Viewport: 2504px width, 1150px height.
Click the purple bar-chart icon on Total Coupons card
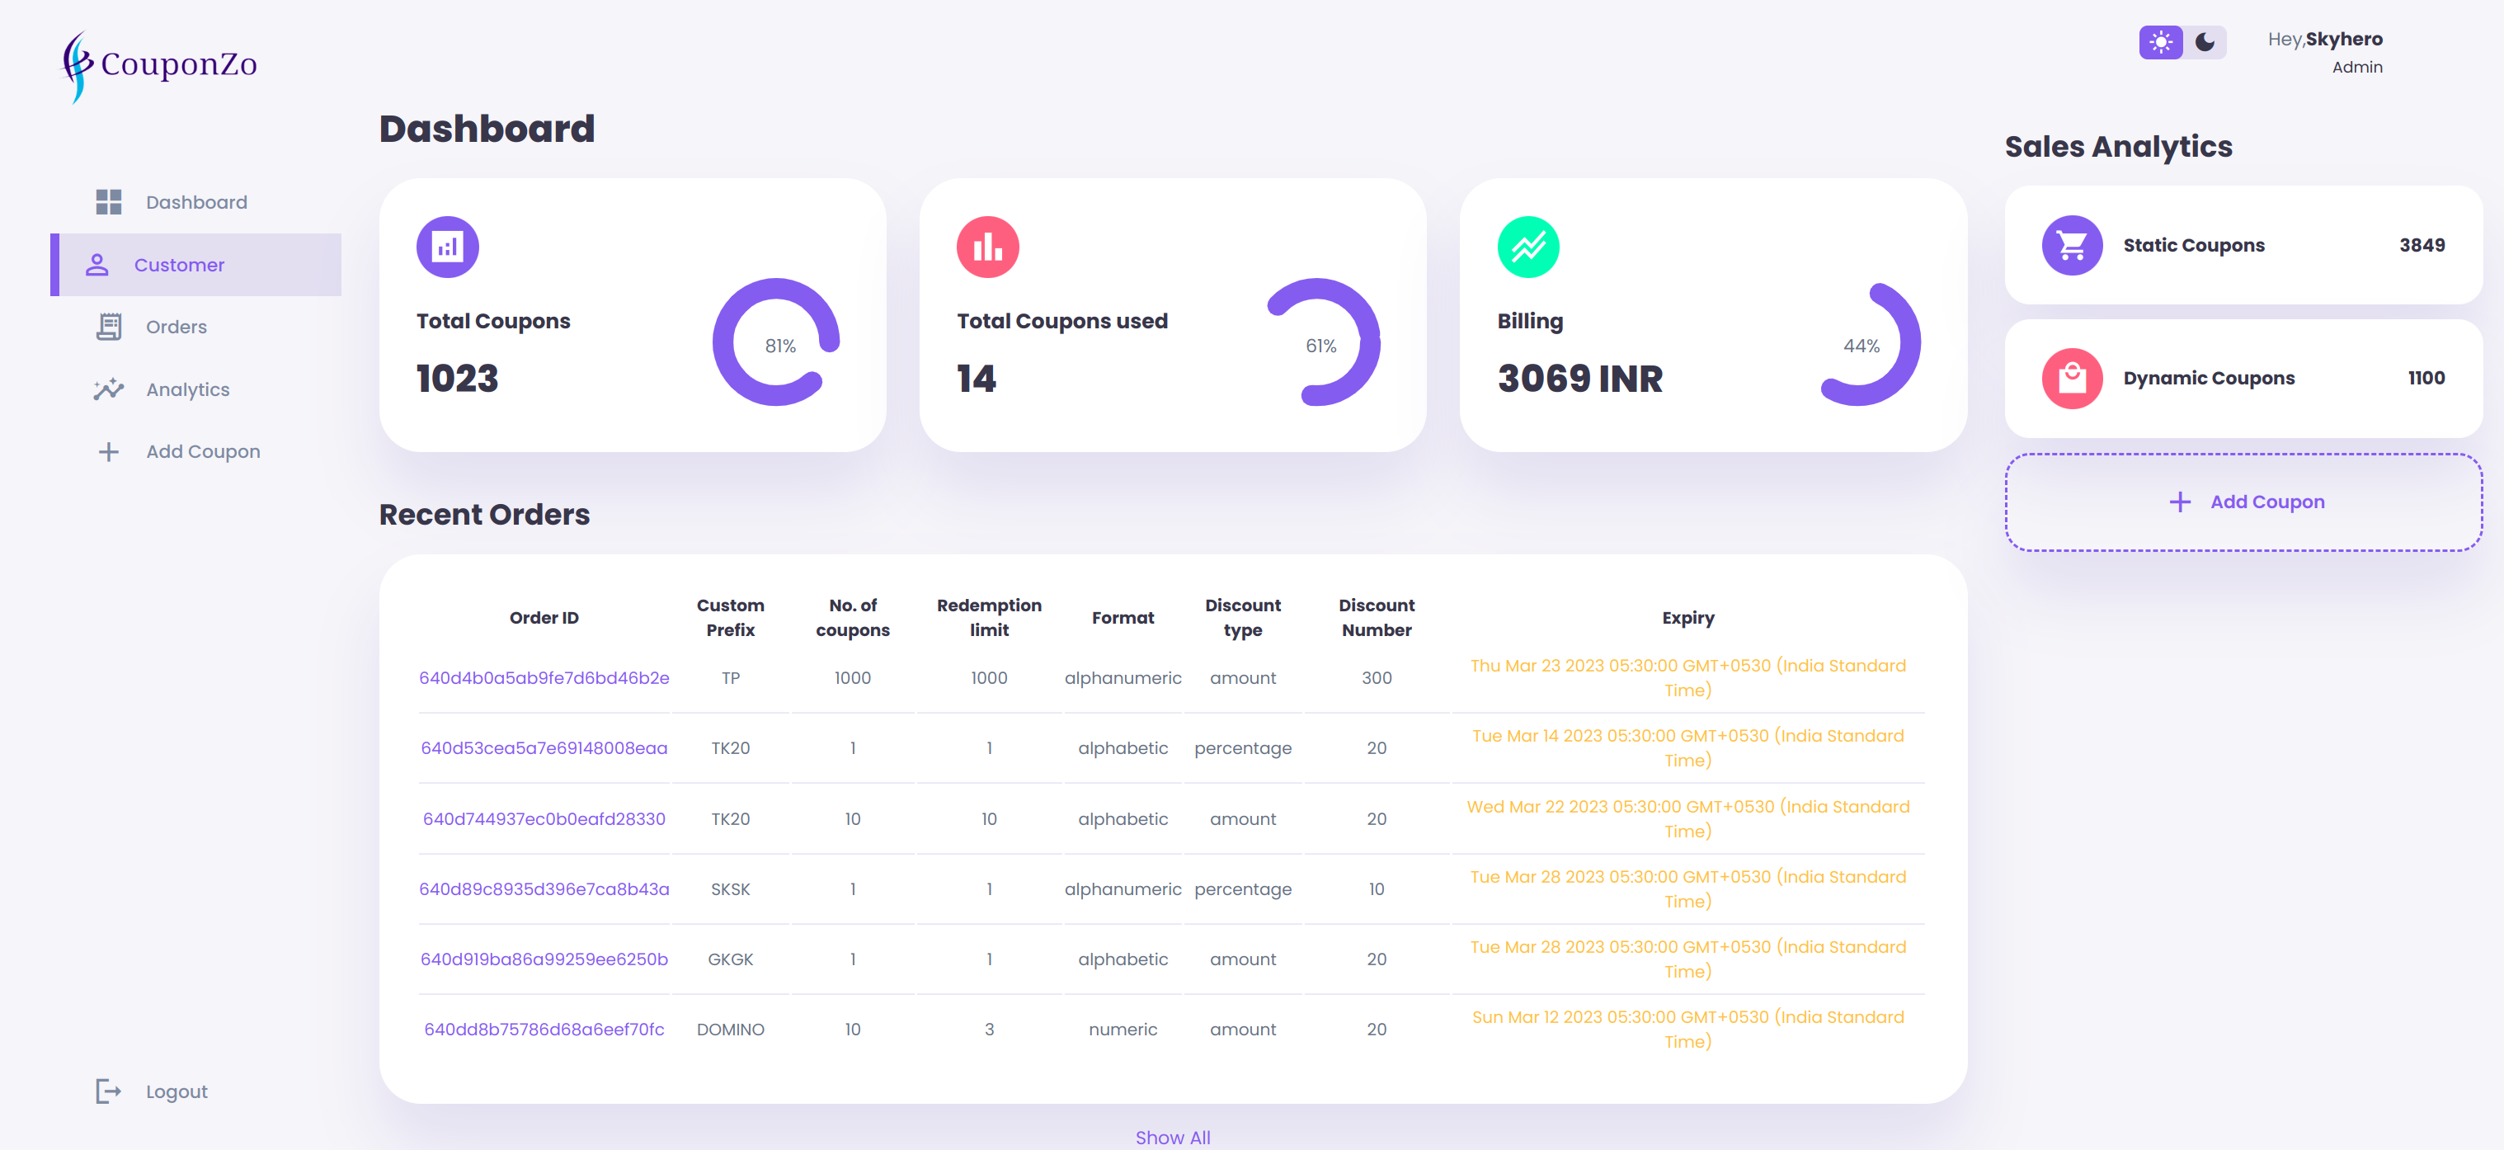(447, 246)
